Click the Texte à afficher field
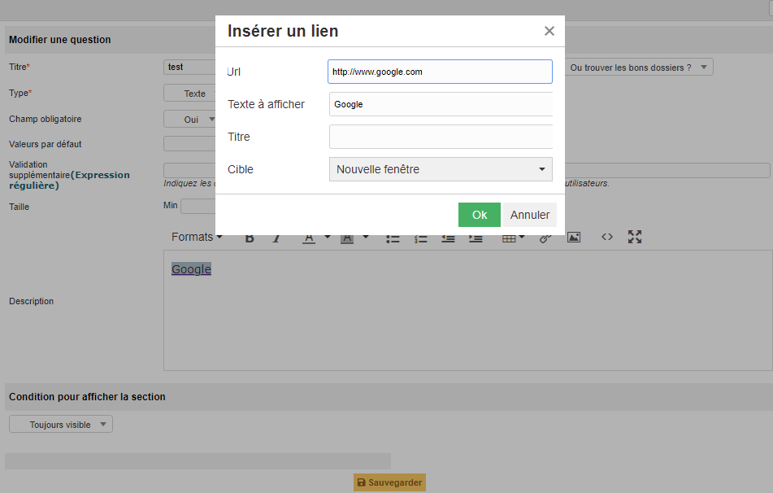The height and width of the screenshot is (493, 773). (x=441, y=104)
